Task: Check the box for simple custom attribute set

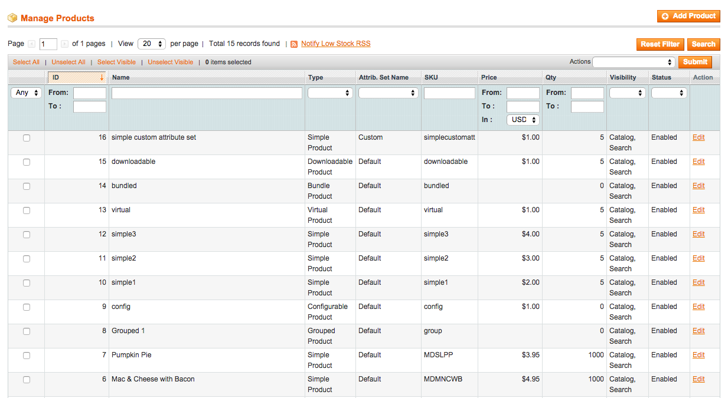Action: pyautogui.click(x=27, y=138)
